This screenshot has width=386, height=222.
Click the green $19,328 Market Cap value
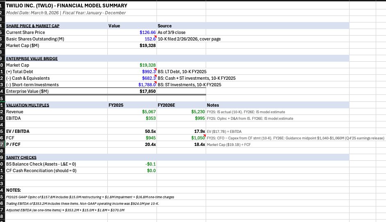pyautogui.click(x=148, y=65)
